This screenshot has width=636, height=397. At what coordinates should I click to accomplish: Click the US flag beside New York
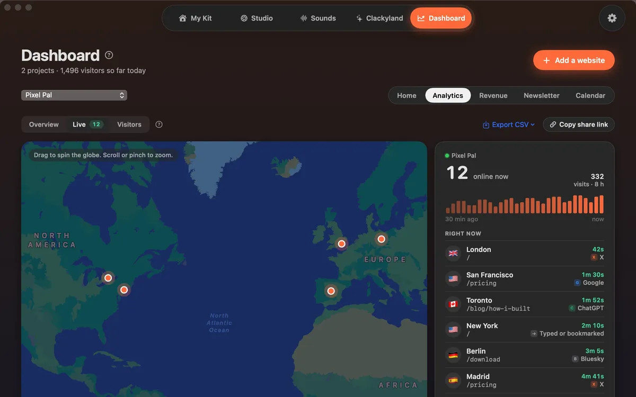tap(453, 329)
